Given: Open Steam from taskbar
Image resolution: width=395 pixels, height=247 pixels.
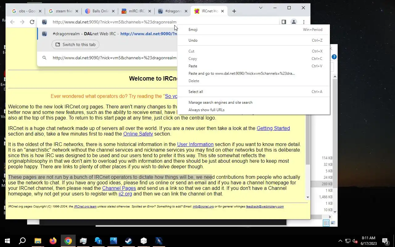Looking at the screenshot, I should tap(128, 241).
